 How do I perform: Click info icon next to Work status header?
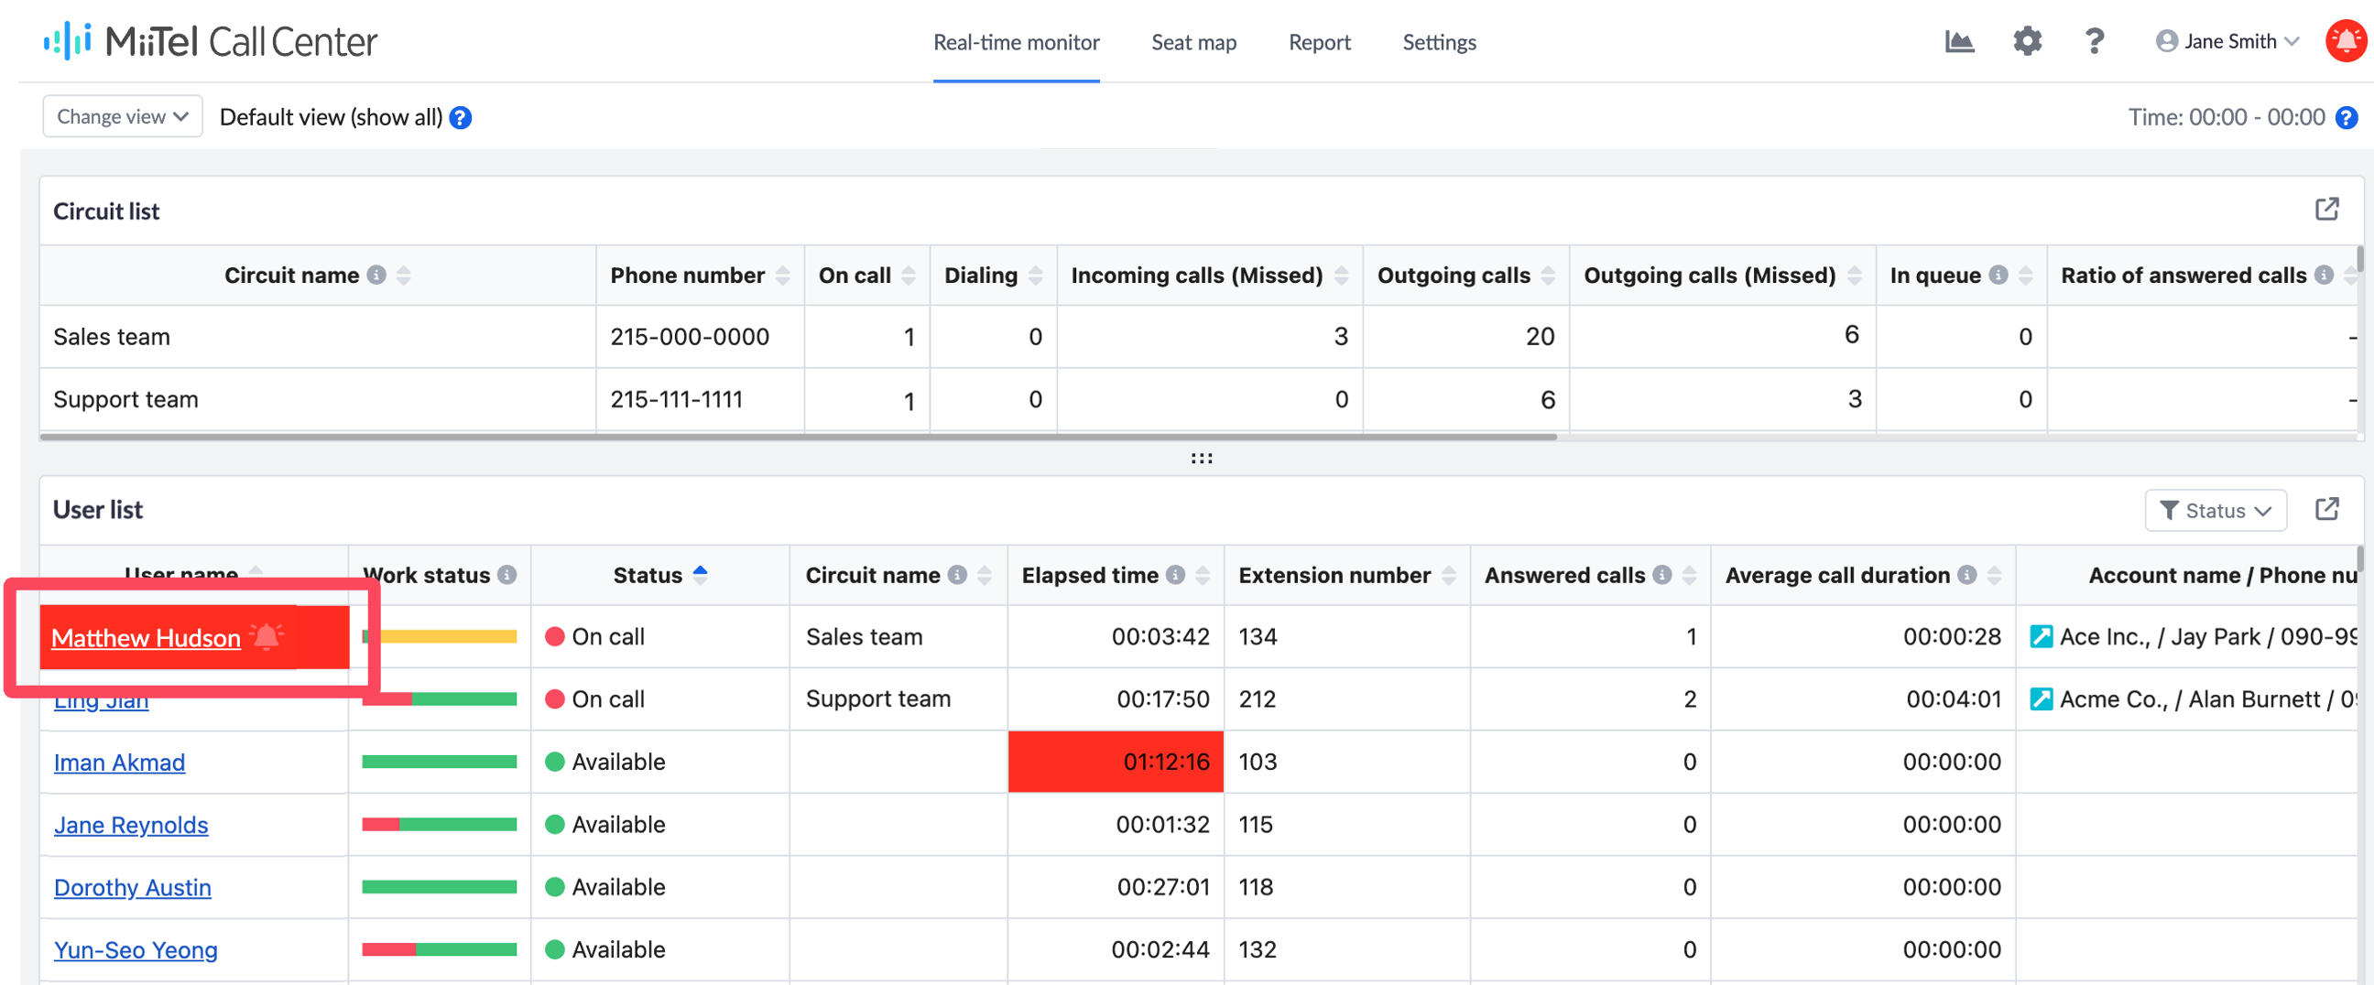point(506,575)
